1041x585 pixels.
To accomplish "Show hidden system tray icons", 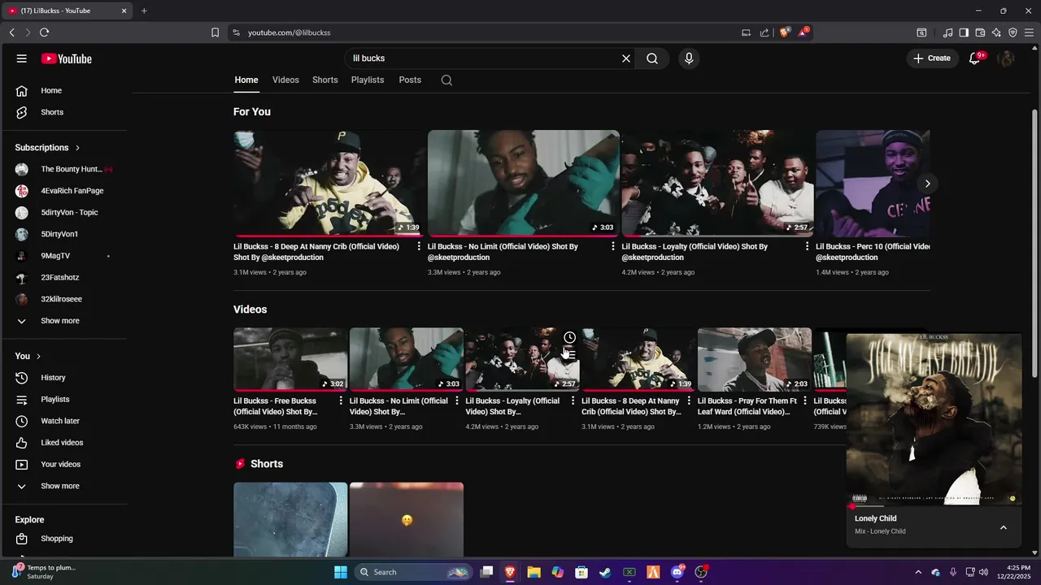I will click(918, 572).
